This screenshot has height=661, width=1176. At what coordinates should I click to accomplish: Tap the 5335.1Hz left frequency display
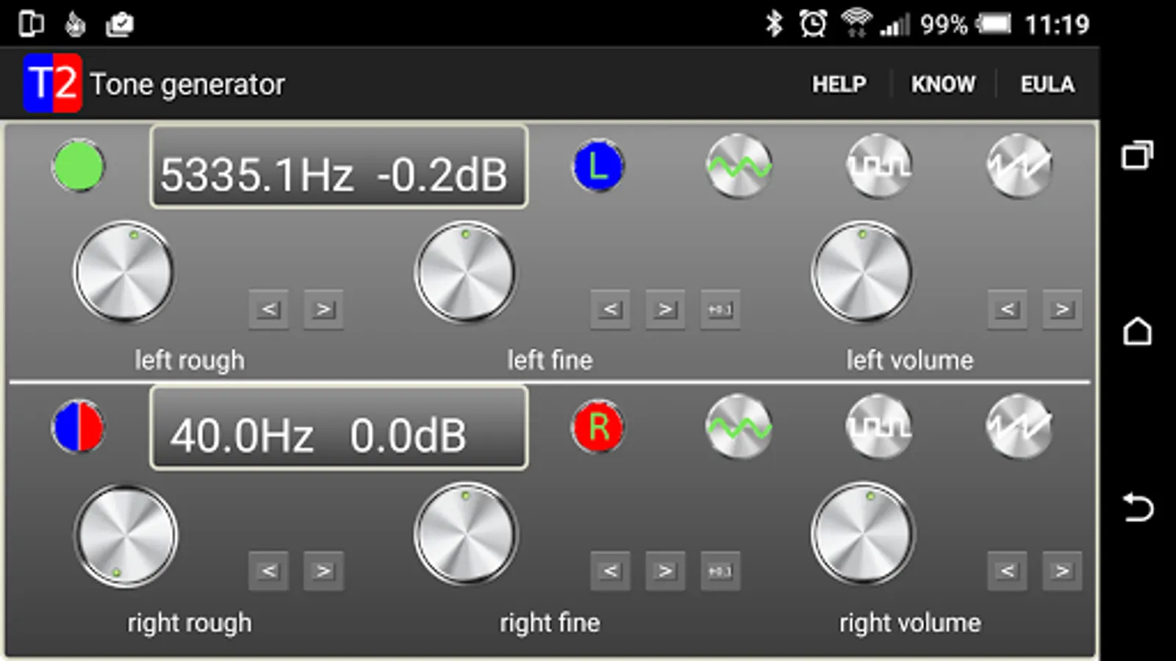339,167
